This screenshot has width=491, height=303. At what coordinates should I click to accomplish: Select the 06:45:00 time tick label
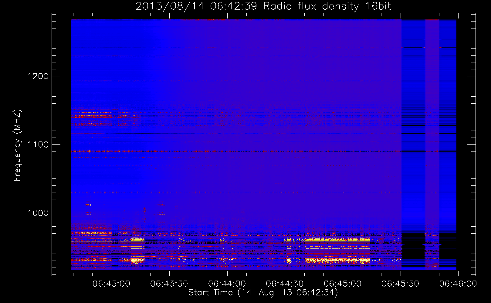[343, 284]
